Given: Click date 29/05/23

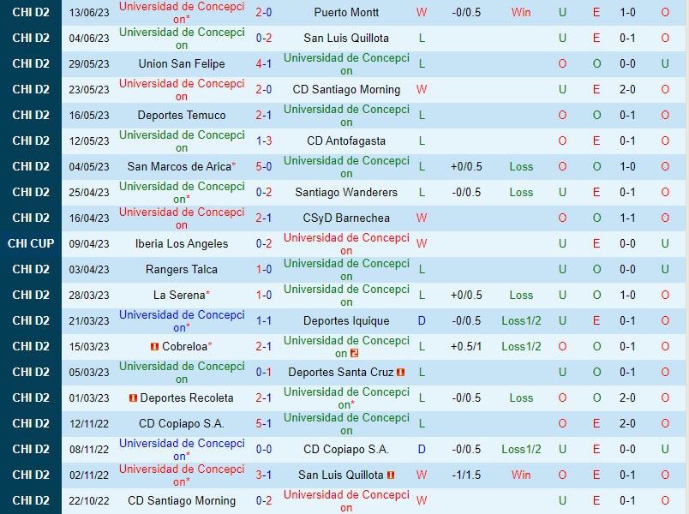Looking at the screenshot, I should [89, 63].
